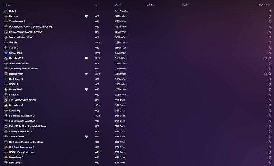The height and width of the screenshot is (166, 274).
Task: Click the installed monitor icon for Factorio
Action: point(86,16)
